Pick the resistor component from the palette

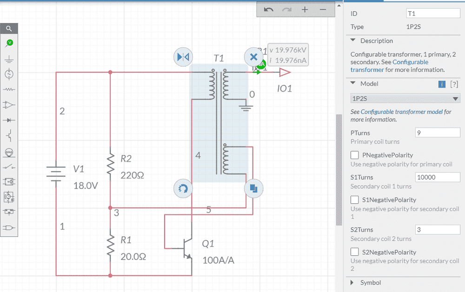point(9,89)
